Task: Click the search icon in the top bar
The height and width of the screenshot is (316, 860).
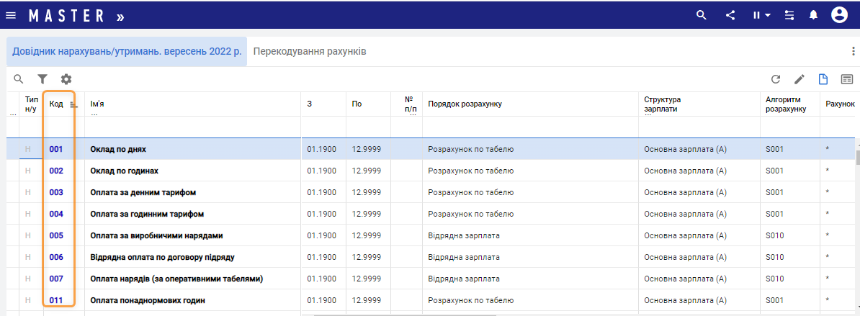Action: 702,15
